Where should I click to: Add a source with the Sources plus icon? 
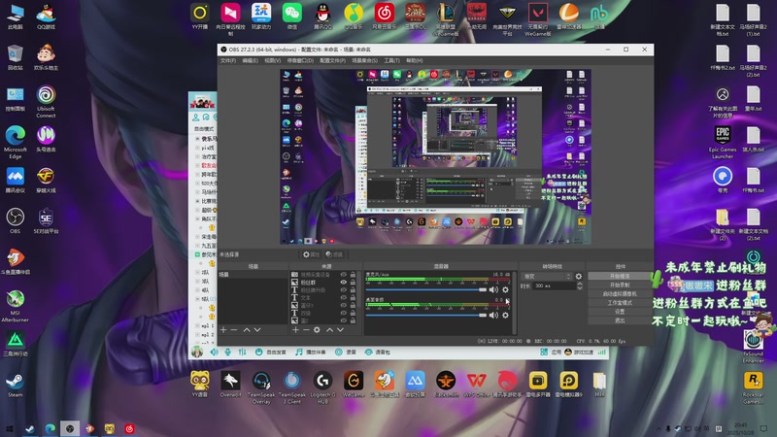pos(295,330)
